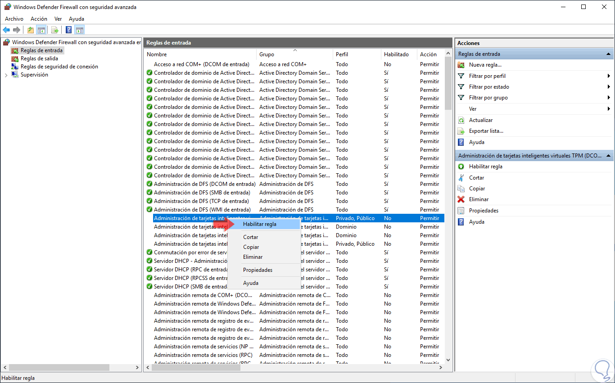Sort by the Nombre column header
Viewport: 615px width, 383px height.
(x=201, y=54)
